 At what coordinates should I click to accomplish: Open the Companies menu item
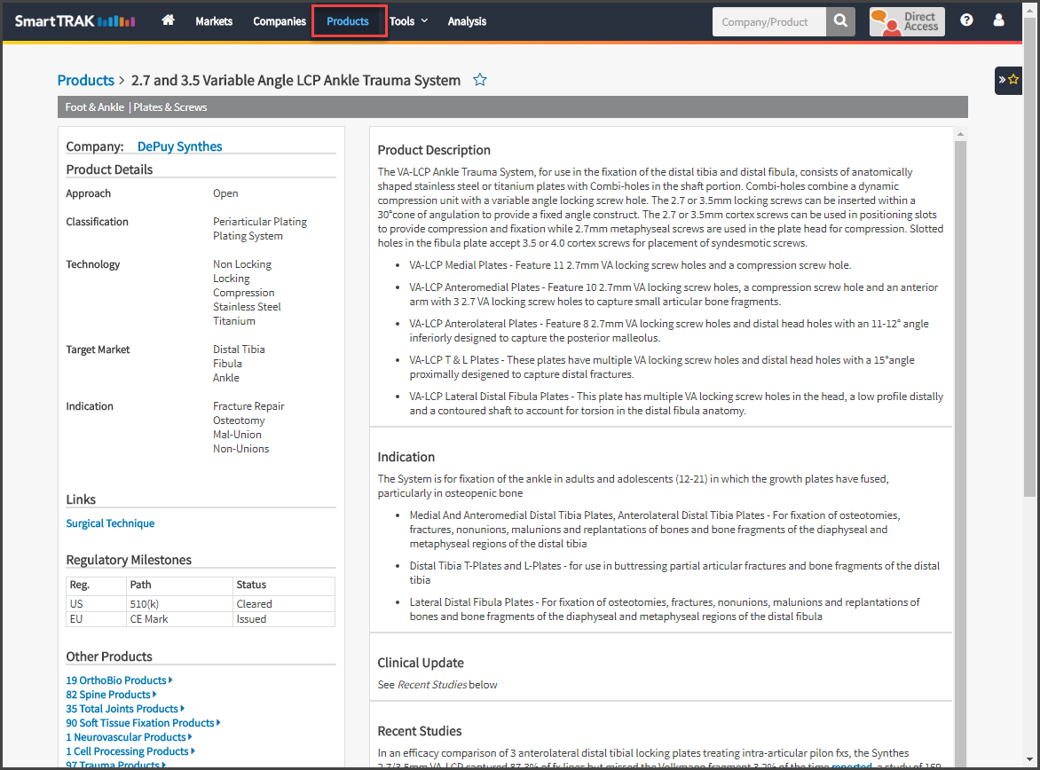pos(280,21)
